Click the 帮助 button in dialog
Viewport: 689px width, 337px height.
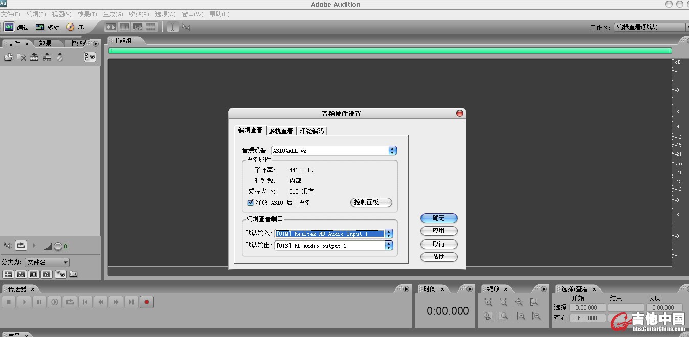point(439,257)
